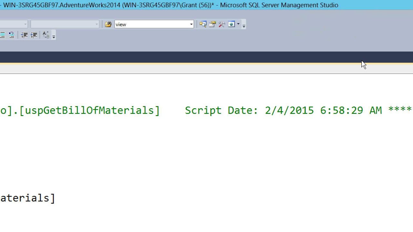Image resolution: width=413 pixels, height=232 pixels.
Task: Click the Find in Files folder icon
Action: (x=108, y=24)
